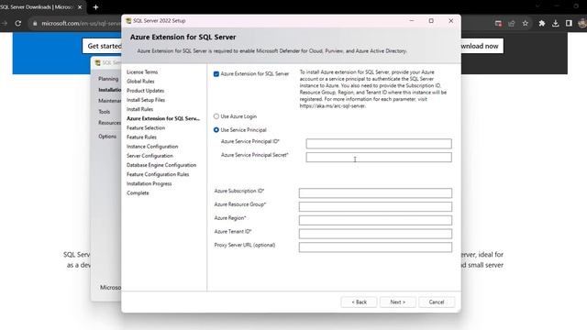Select Azure Extension for SQL Server step
Viewport: 587px width, 330px height.
[163, 118]
